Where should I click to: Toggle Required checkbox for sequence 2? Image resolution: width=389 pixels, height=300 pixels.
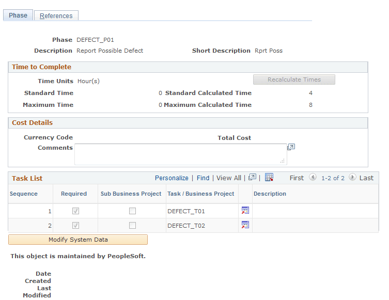75,225
